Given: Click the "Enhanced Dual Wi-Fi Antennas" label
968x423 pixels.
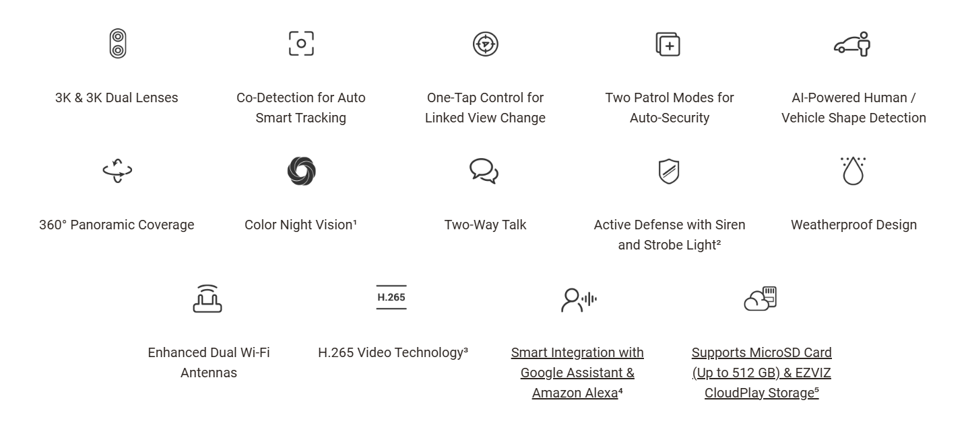Looking at the screenshot, I should (x=209, y=362).
